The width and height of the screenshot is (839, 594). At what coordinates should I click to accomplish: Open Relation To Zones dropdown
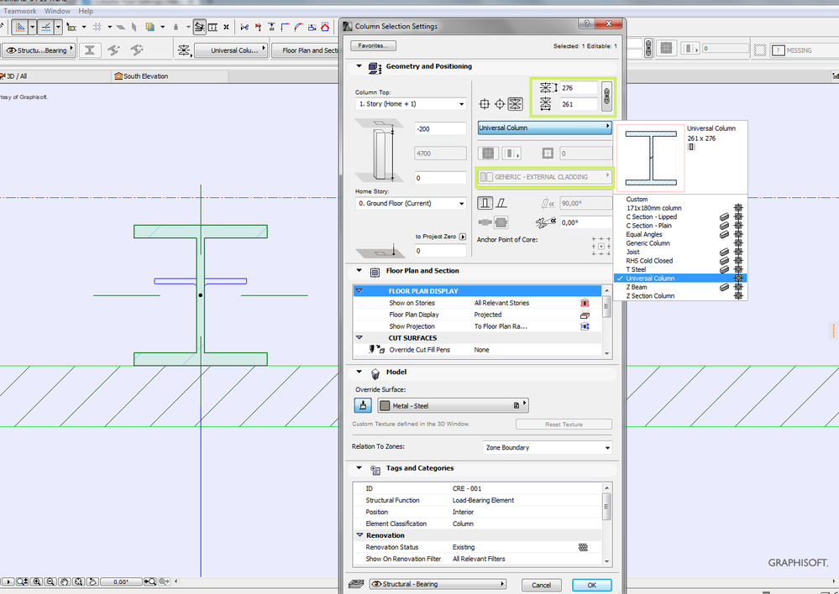548,447
